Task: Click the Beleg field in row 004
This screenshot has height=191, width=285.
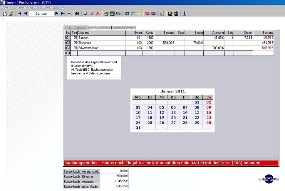Action: tap(134, 53)
